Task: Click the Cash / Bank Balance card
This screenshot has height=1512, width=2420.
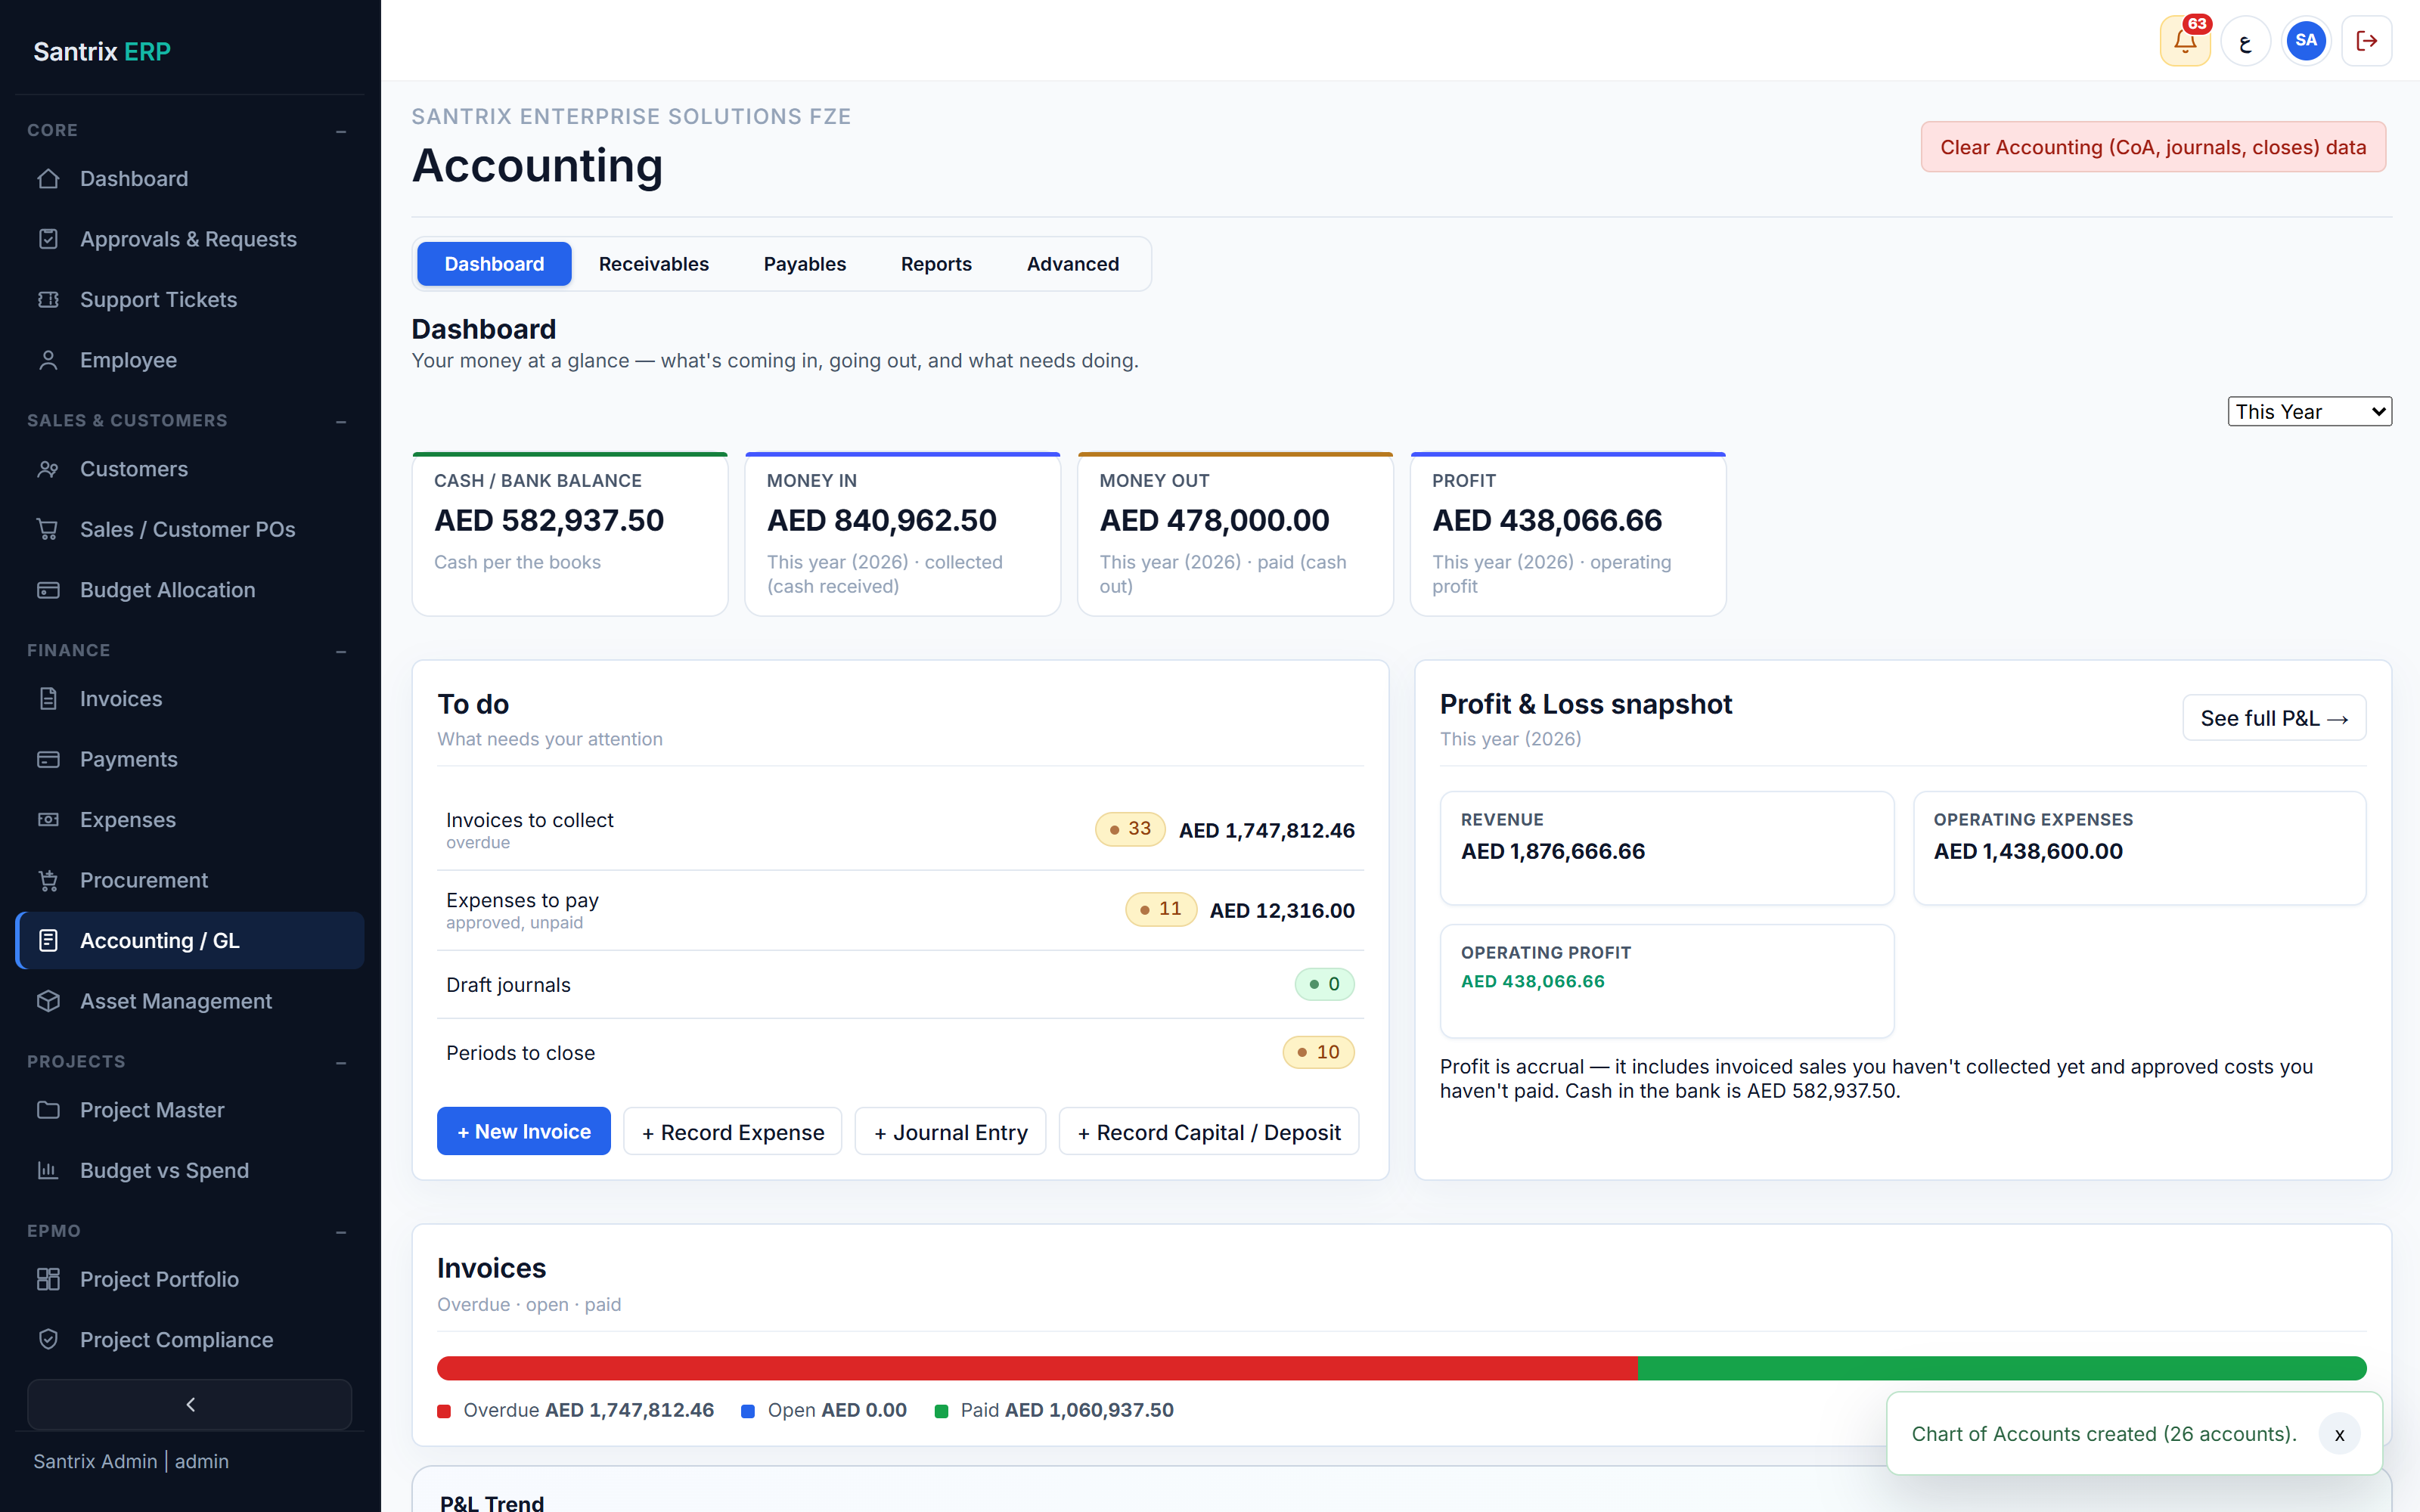Action: 570,534
